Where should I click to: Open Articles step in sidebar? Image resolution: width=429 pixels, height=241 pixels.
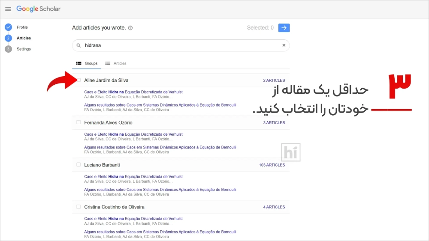click(24, 38)
